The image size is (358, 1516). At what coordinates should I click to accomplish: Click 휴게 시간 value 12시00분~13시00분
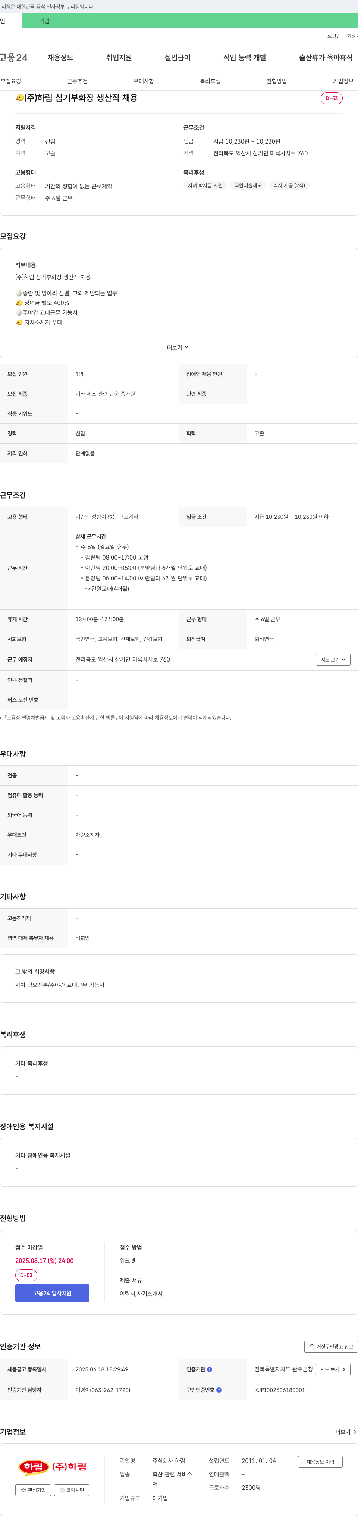(x=99, y=619)
